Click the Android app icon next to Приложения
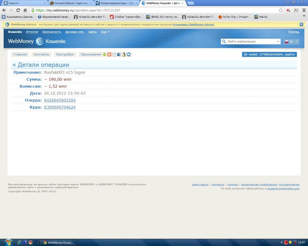 [104, 54]
